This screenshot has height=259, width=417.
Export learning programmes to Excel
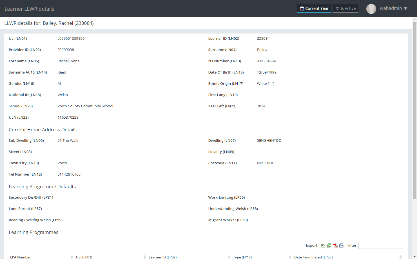pyautogui.click(x=329, y=246)
